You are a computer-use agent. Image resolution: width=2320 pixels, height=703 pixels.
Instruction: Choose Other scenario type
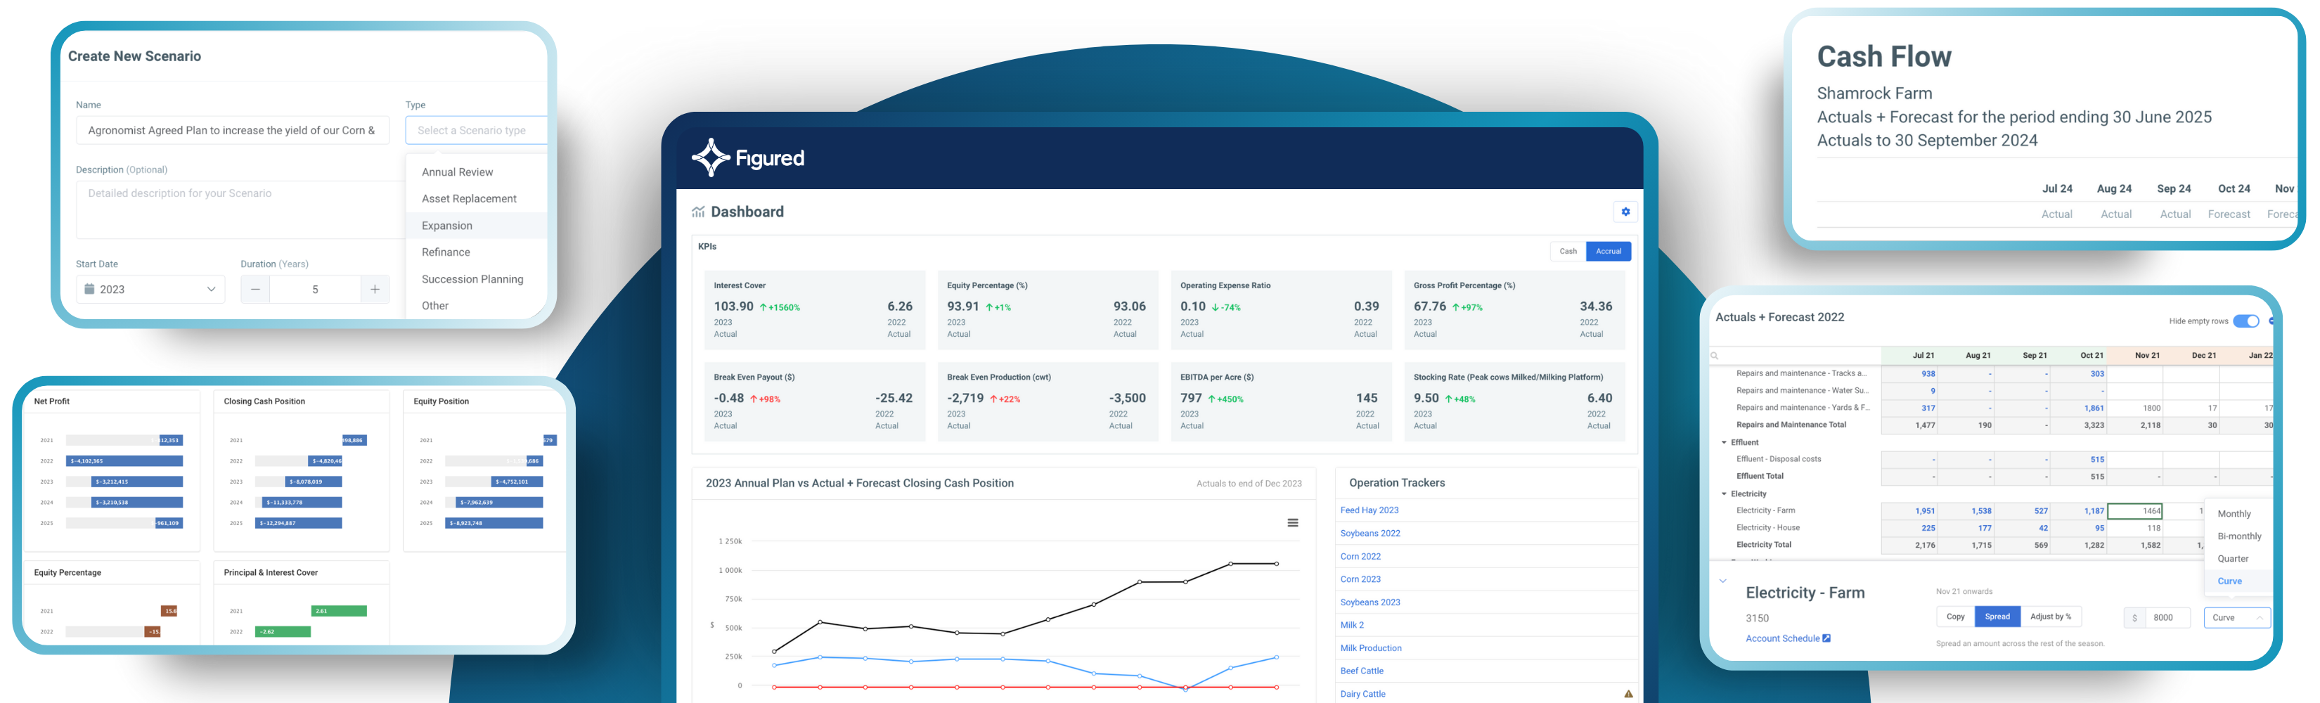point(435,305)
